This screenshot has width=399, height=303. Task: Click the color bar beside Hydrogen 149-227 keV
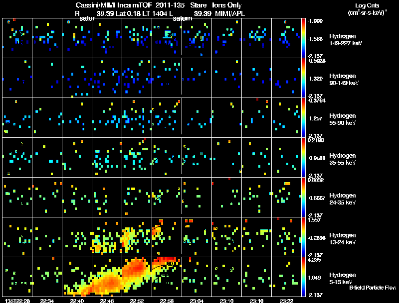[303, 38]
